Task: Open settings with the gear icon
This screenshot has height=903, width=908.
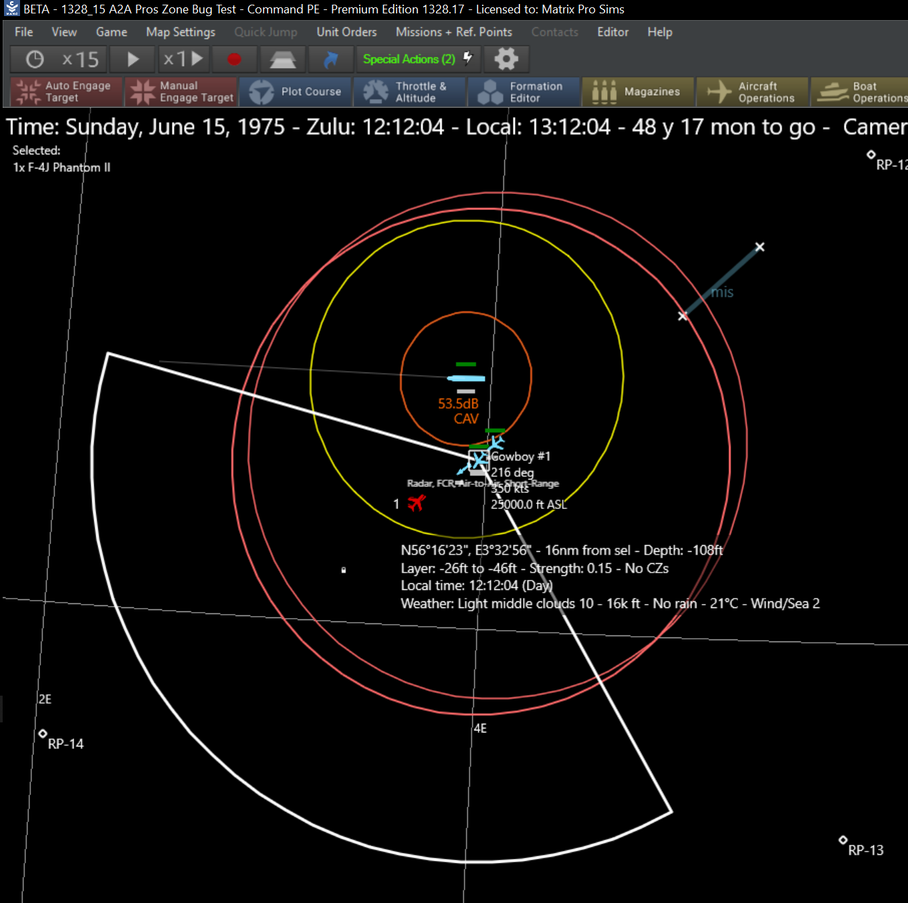Action: [x=506, y=60]
